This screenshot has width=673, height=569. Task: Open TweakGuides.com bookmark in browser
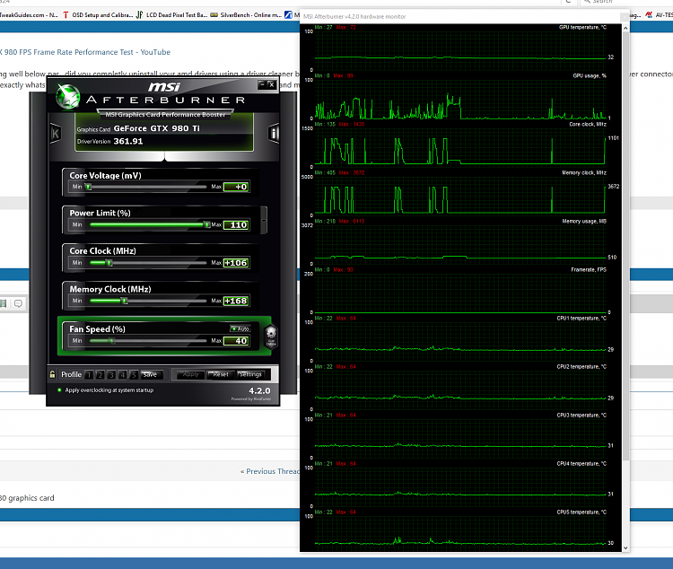pyautogui.click(x=29, y=15)
